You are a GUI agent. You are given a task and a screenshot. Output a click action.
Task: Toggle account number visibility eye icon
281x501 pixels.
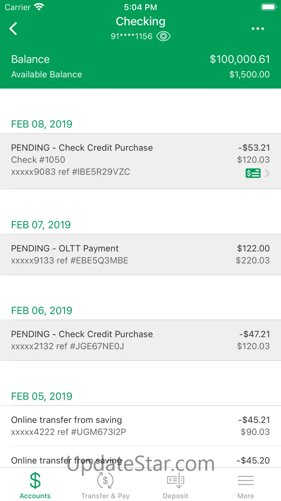pos(164,36)
